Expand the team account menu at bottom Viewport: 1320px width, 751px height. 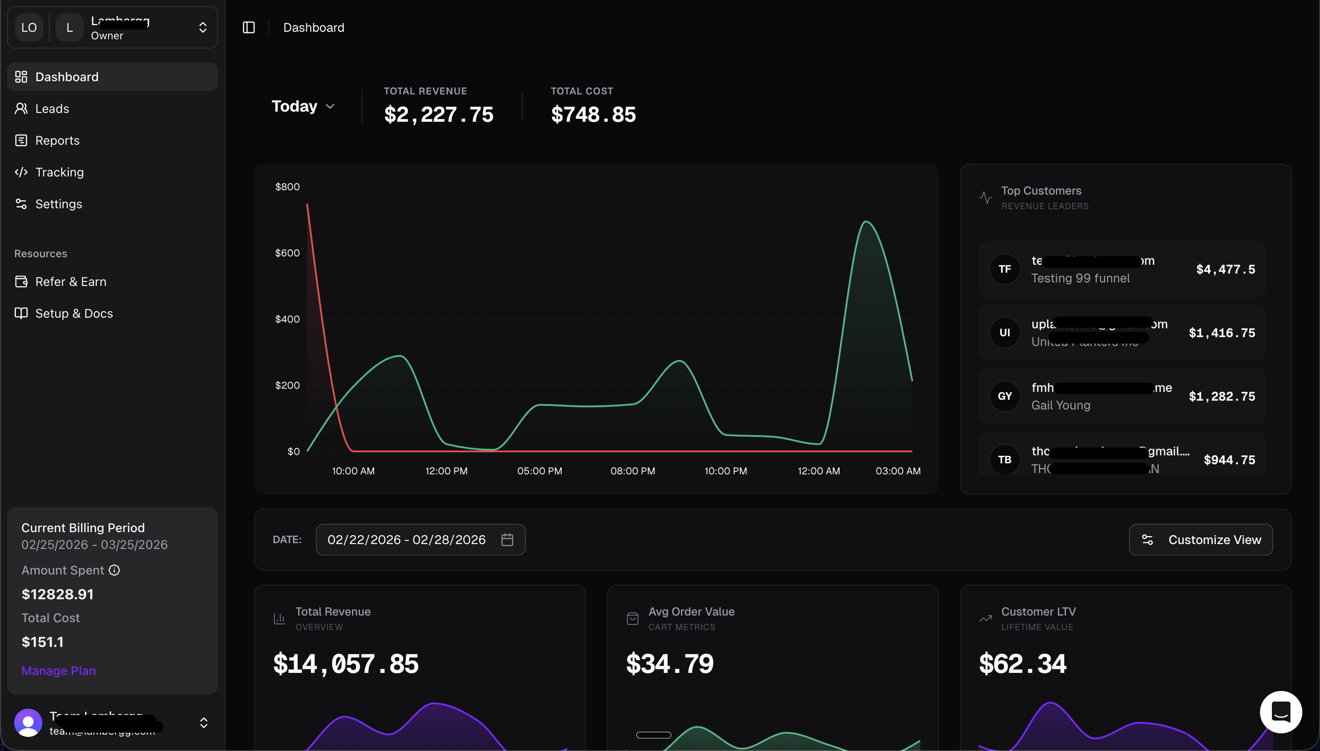(204, 723)
